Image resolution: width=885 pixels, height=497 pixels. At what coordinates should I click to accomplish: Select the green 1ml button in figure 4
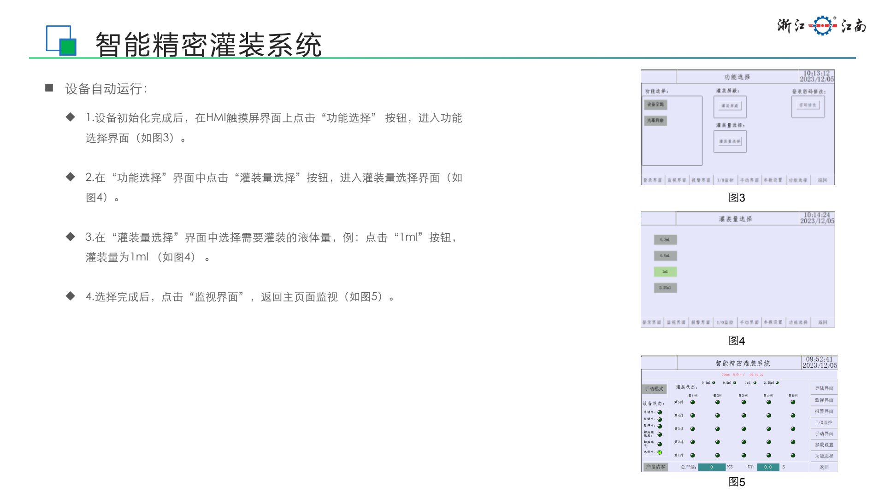coord(665,272)
